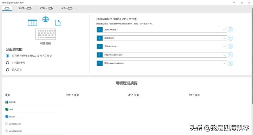Switch to the SHIFT + key tab
This screenshot has width=253, height=135.
[x=25, y=8]
